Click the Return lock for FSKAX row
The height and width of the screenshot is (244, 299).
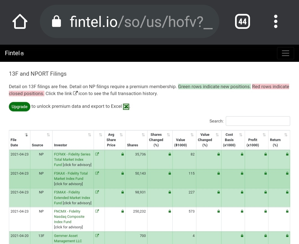(287, 173)
